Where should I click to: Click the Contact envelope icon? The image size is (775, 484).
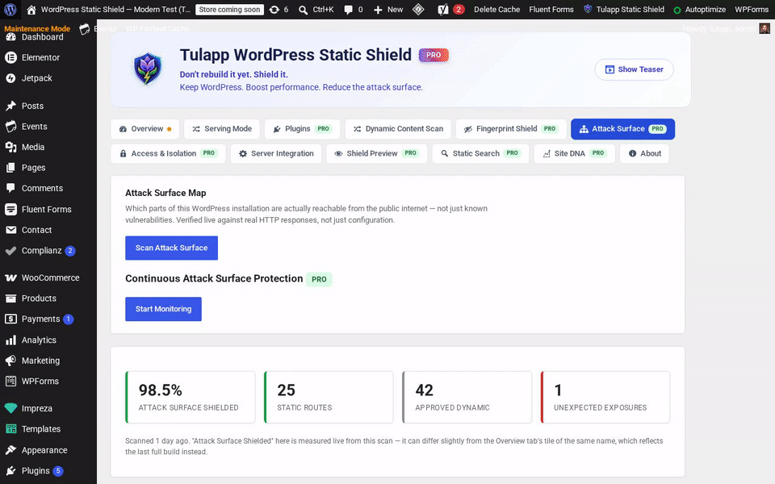pos(10,230)
